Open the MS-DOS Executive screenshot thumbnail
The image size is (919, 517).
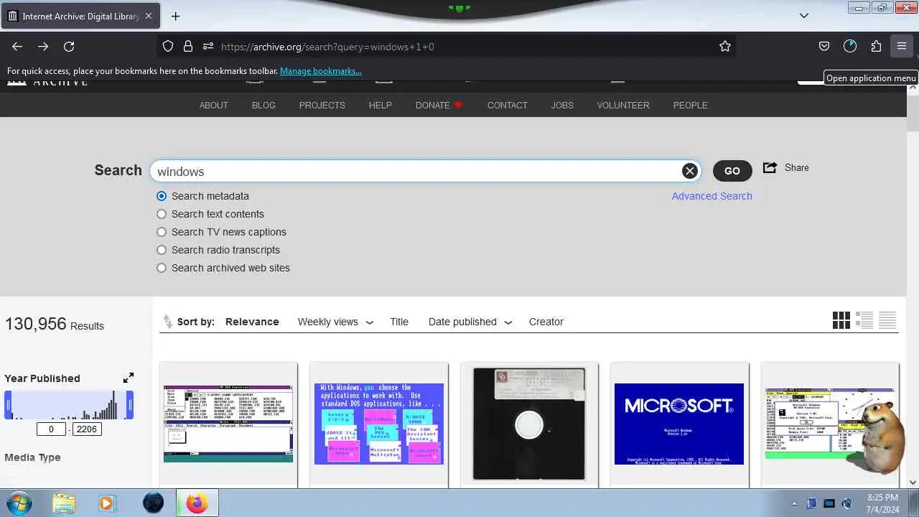click(x=228, y=424)
